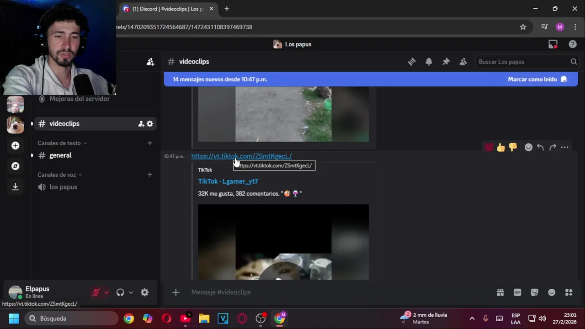Select the Discord browser tab
Screen dimensions: 585x329
pos(168,9)
